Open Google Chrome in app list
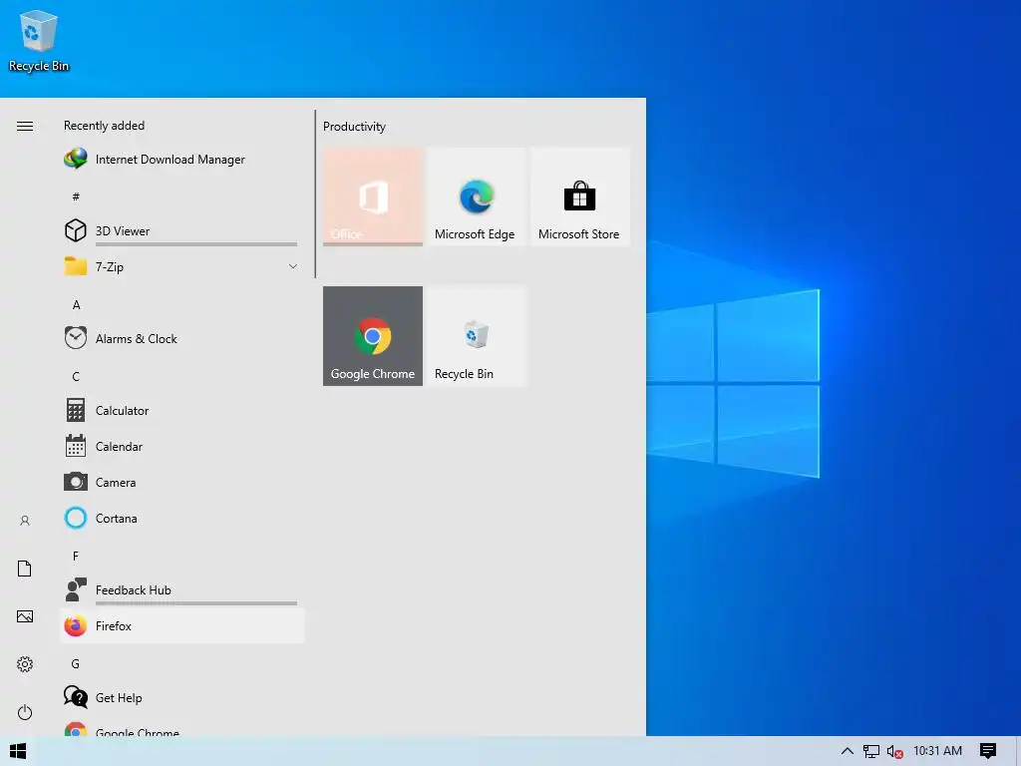 181,729
